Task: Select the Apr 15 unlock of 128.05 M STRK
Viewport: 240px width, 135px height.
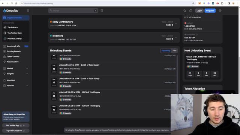Action: (79, 92)
